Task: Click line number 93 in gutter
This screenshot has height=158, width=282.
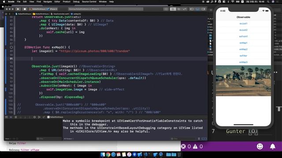Action: point(11,66)
